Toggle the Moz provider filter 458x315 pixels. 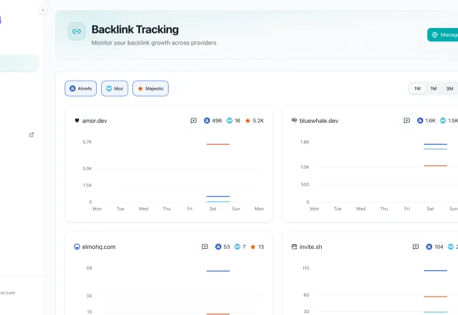pos(114,88)
